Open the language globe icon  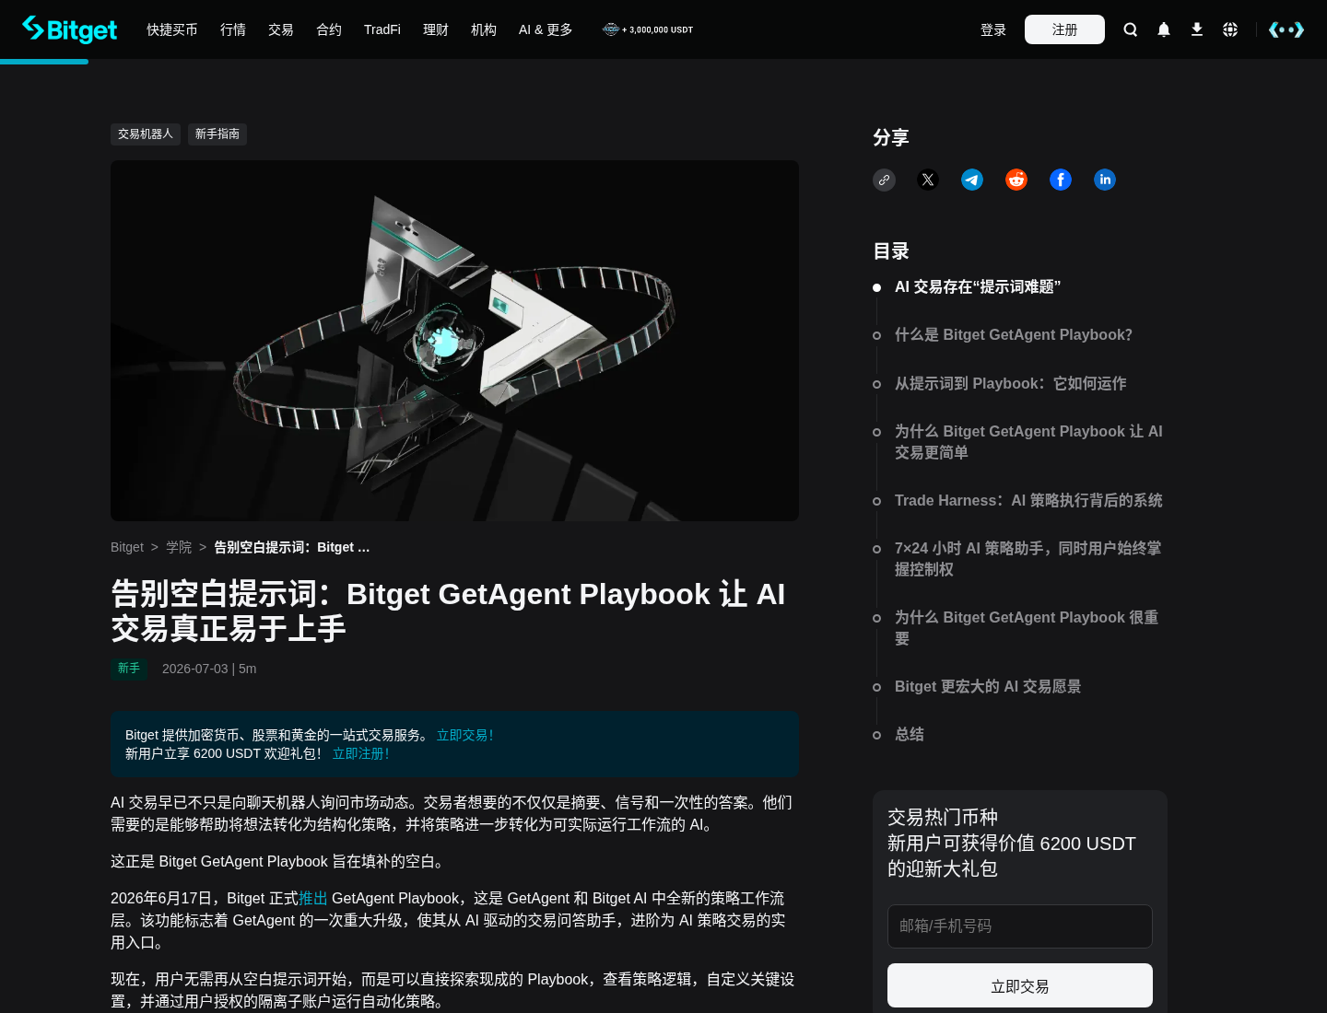[x=1230, y=29]
